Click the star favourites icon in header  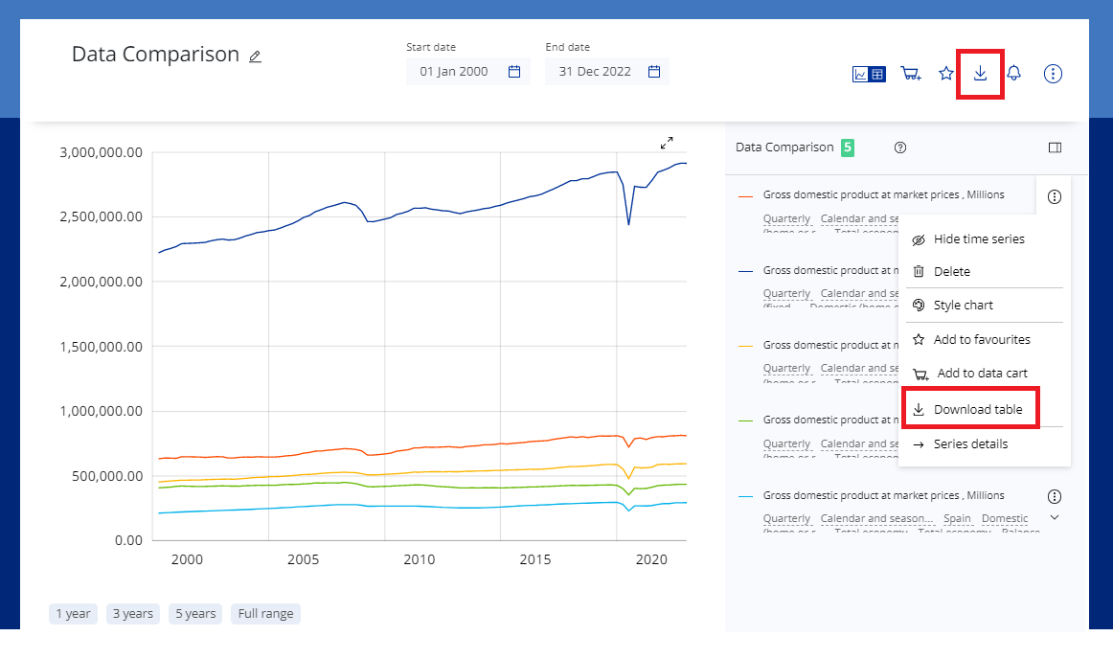(x=946, y=74)
